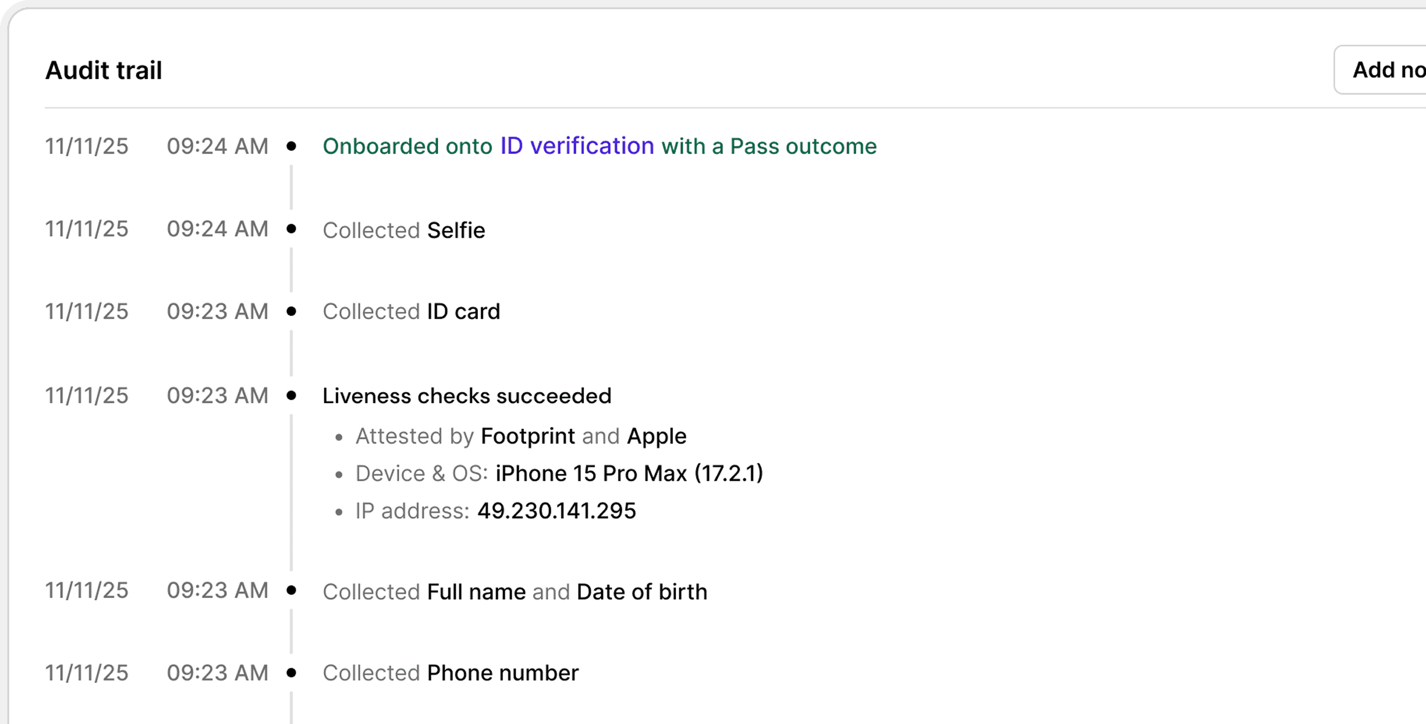Click the timeline dot beside the Onboarded event
Screen dimensions: 1426x724
click(291, 146)
